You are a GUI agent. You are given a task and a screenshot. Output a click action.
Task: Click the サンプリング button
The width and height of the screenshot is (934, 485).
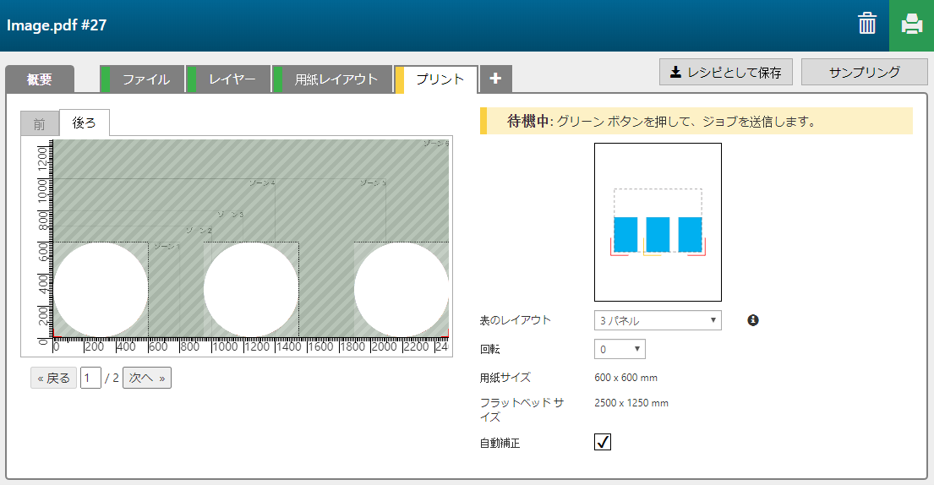(x=864, y=73)
